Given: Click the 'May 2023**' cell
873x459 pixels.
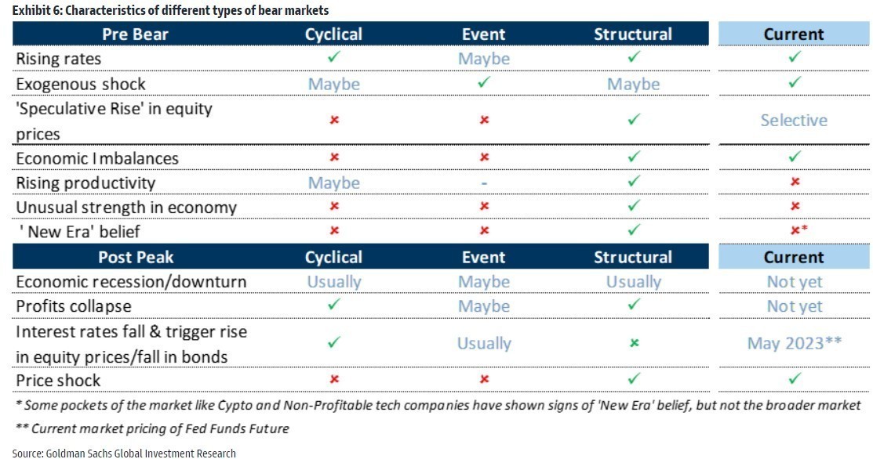Looking at the screenshot, I should tap(795, 343).
